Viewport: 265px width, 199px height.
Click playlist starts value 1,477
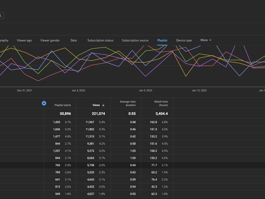point(57,136)
